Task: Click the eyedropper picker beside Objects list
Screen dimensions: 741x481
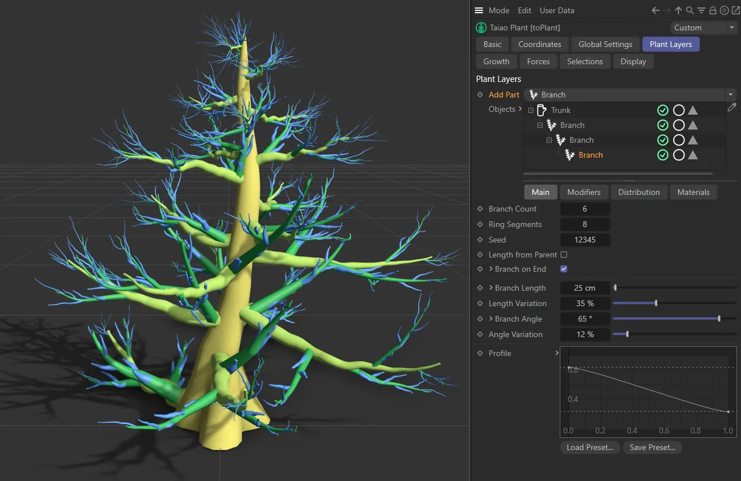Action: coord(731,107)
